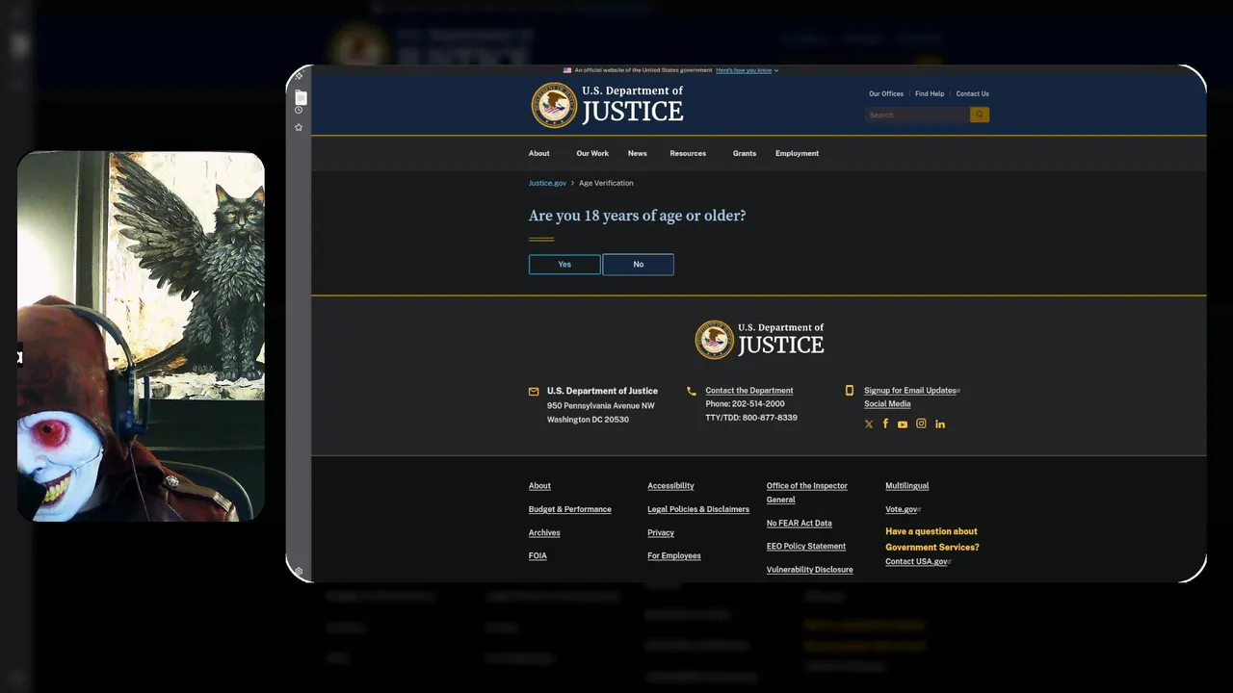This screenshot has width=1233, height=693.
Task: Open the Accessibility footer link
Action: click(x=670, y=486)
